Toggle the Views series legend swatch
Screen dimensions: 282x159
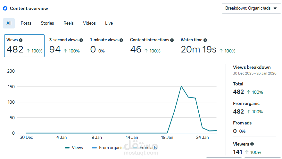tap(68, 148)
